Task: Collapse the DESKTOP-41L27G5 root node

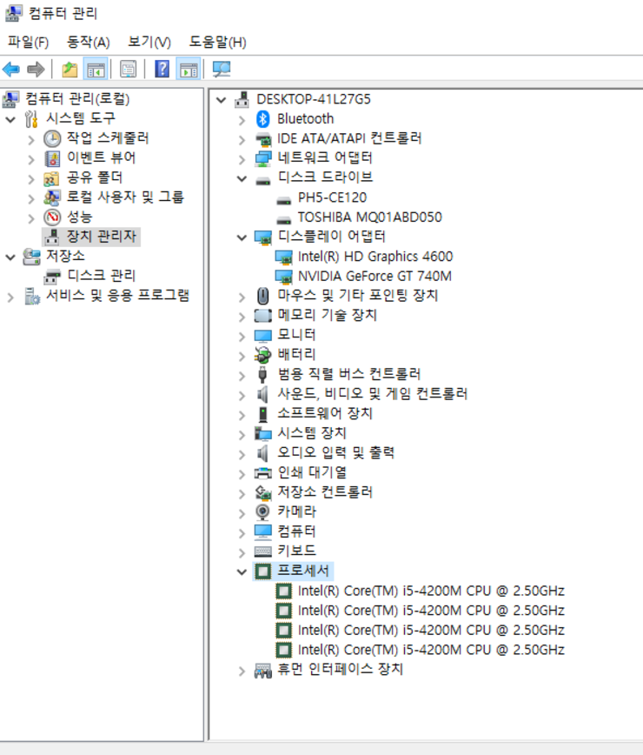Action: (x=222, y=100)
